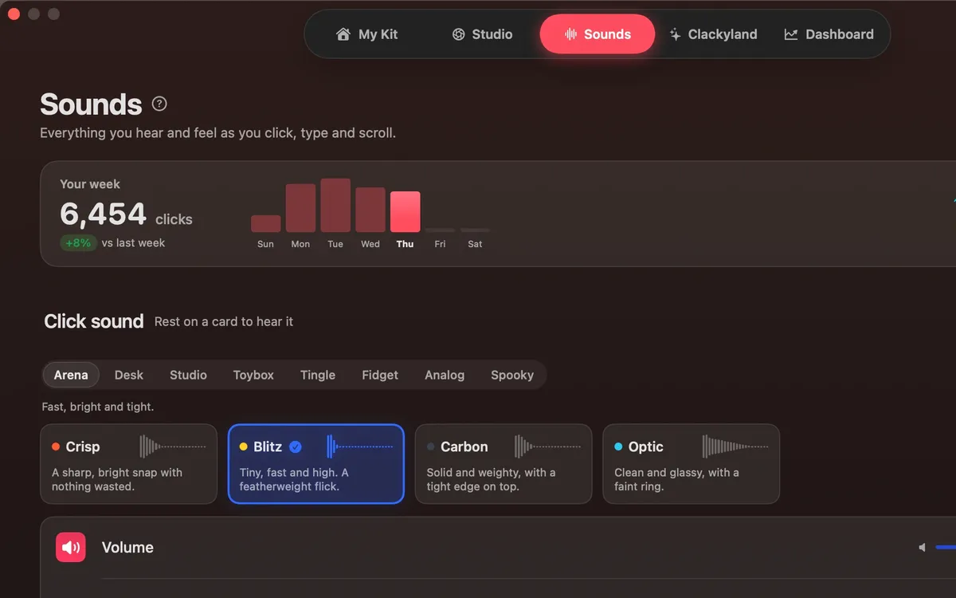Click the green "+8%" badge
This screenshot has width=956, height=598.
[78, 243]
